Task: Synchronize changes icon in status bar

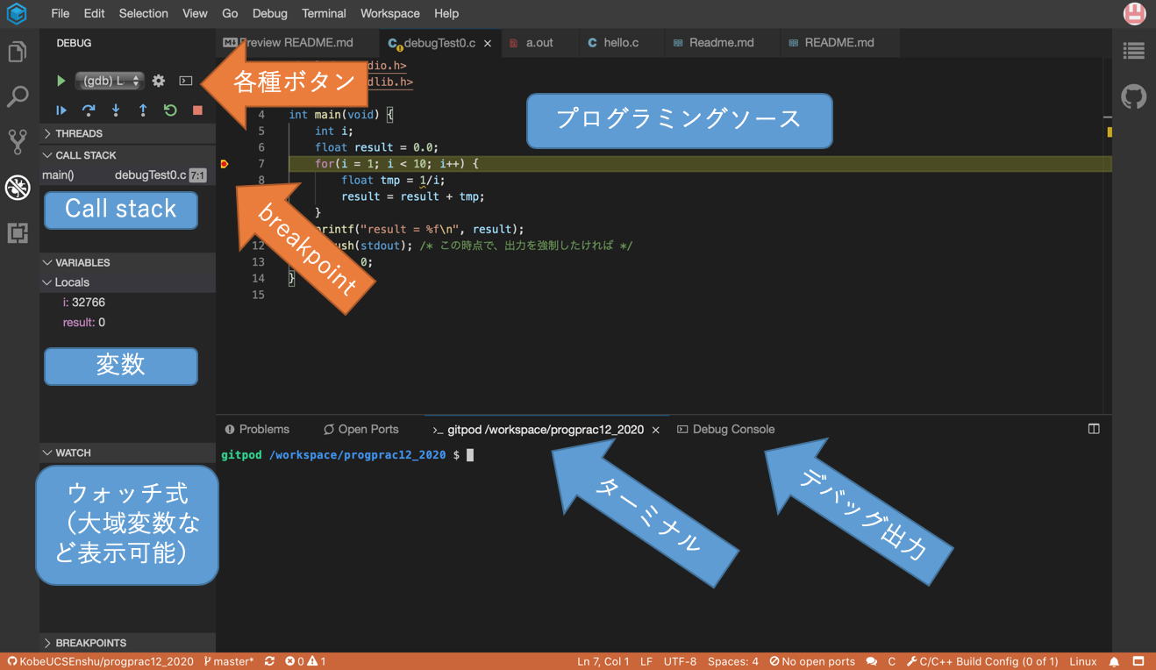Action: coord(269,661)
